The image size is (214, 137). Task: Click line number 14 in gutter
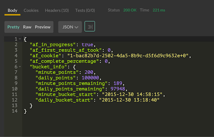tap(14, 111)
